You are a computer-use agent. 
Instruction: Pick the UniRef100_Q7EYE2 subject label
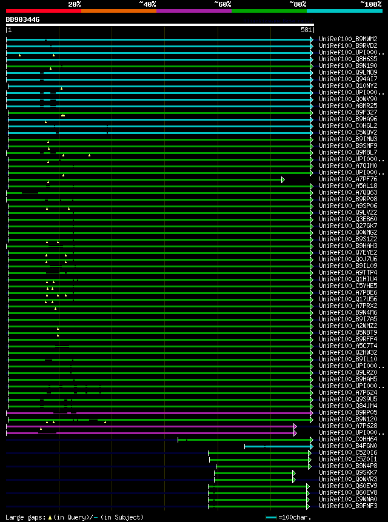tap(348, 252)
